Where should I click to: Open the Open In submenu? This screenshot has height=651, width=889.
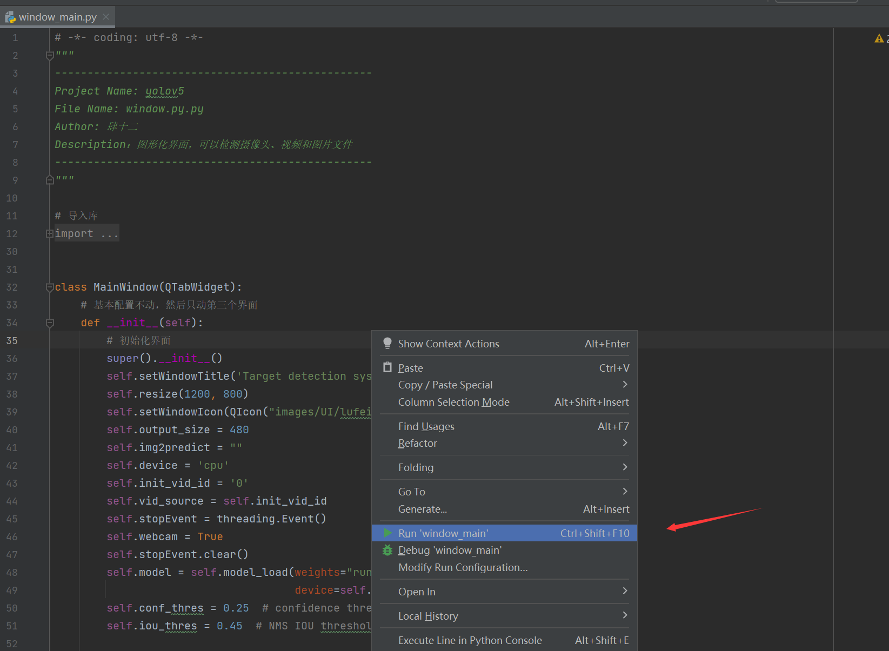tap(505, 592)
